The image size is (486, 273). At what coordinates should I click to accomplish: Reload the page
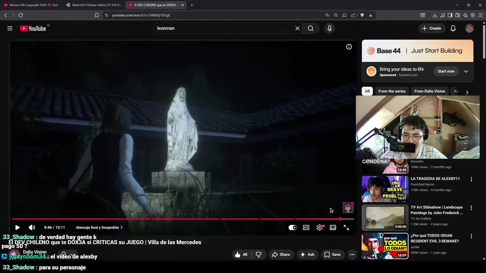click(21, 15)
